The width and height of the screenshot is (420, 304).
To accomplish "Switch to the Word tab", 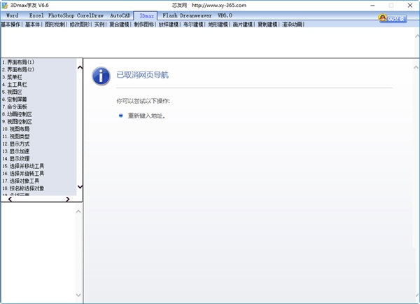I will point(13,15).
